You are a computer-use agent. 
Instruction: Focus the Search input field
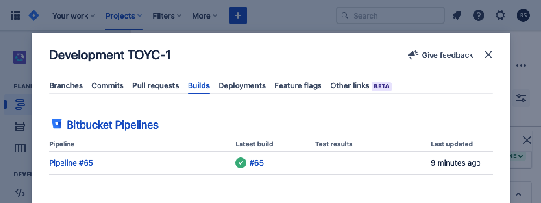(x=390, y=16)
